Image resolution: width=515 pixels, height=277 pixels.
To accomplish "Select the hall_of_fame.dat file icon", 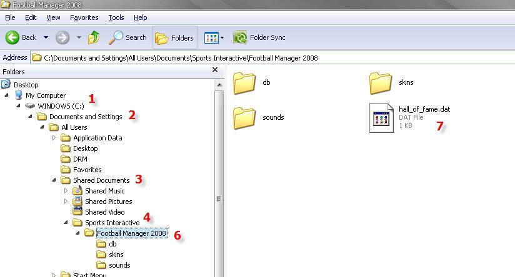I will tap(381, 118).
